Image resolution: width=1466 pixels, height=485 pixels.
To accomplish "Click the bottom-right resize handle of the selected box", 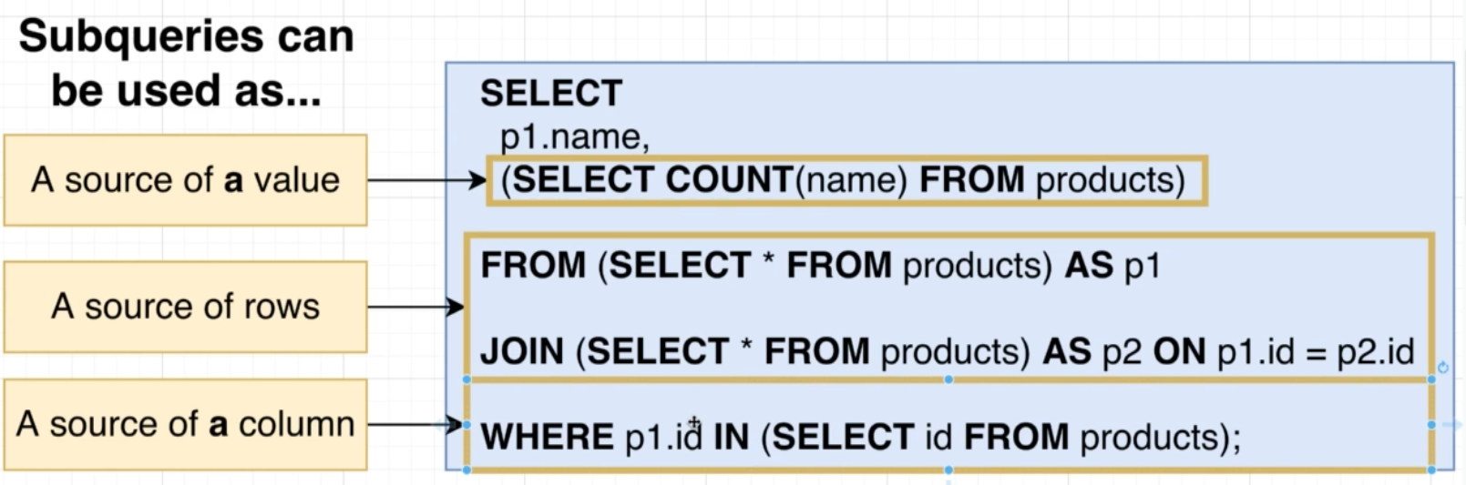I will pos(1431,470).
